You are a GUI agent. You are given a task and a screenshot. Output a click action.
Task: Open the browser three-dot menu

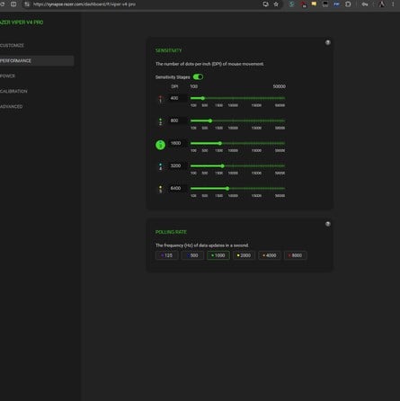(393, 4)
